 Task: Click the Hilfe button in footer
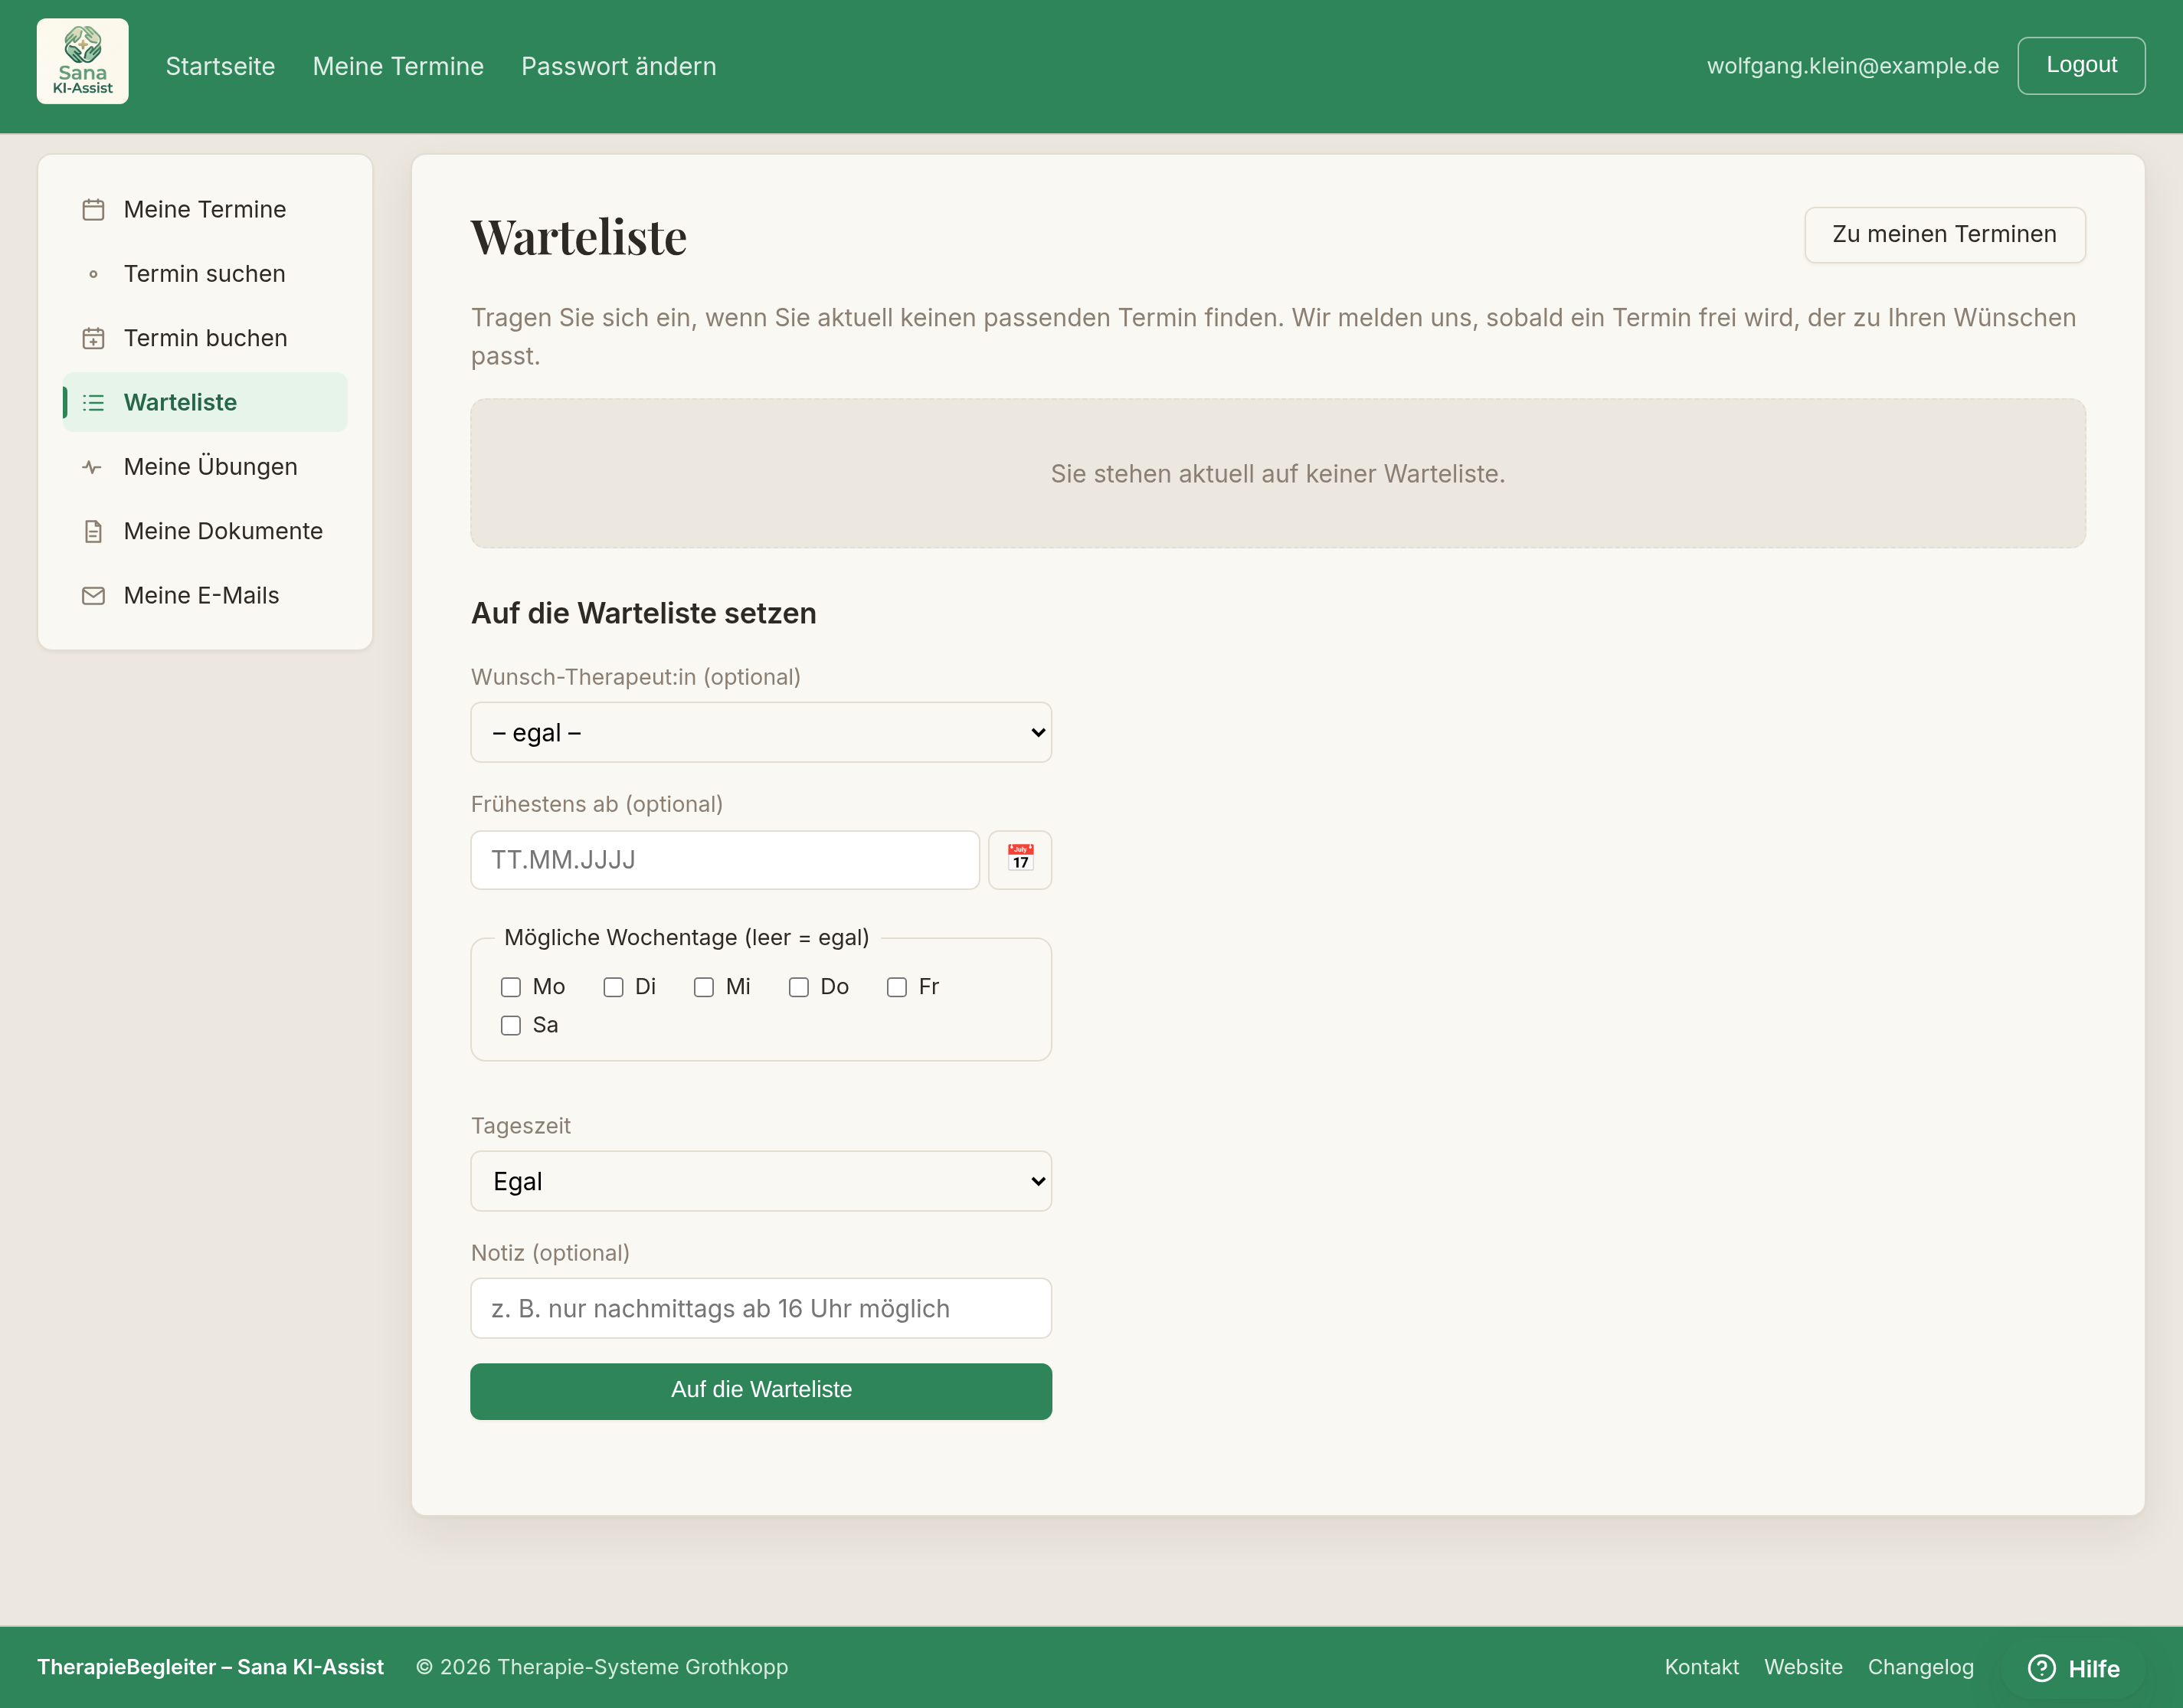(2074, 1669)
